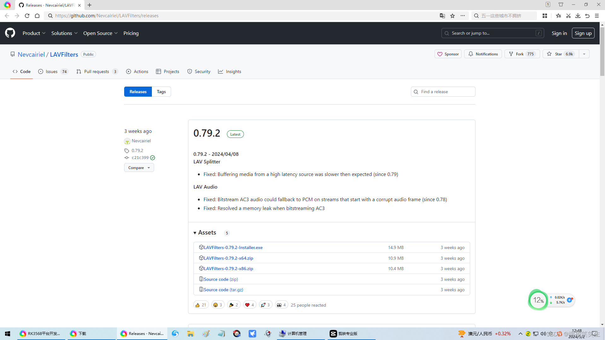Switch to the Tags tab
Screen dimensions: 605x340
(161, 92)
